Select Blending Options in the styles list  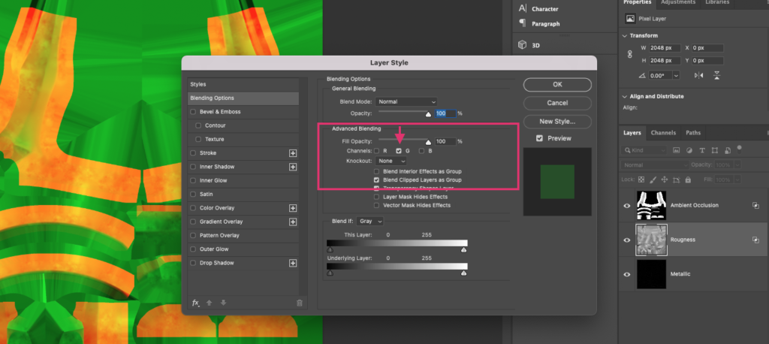(x=243, y=98)
